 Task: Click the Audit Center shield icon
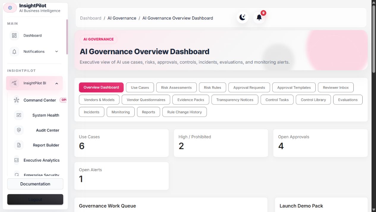coord(19,130)
